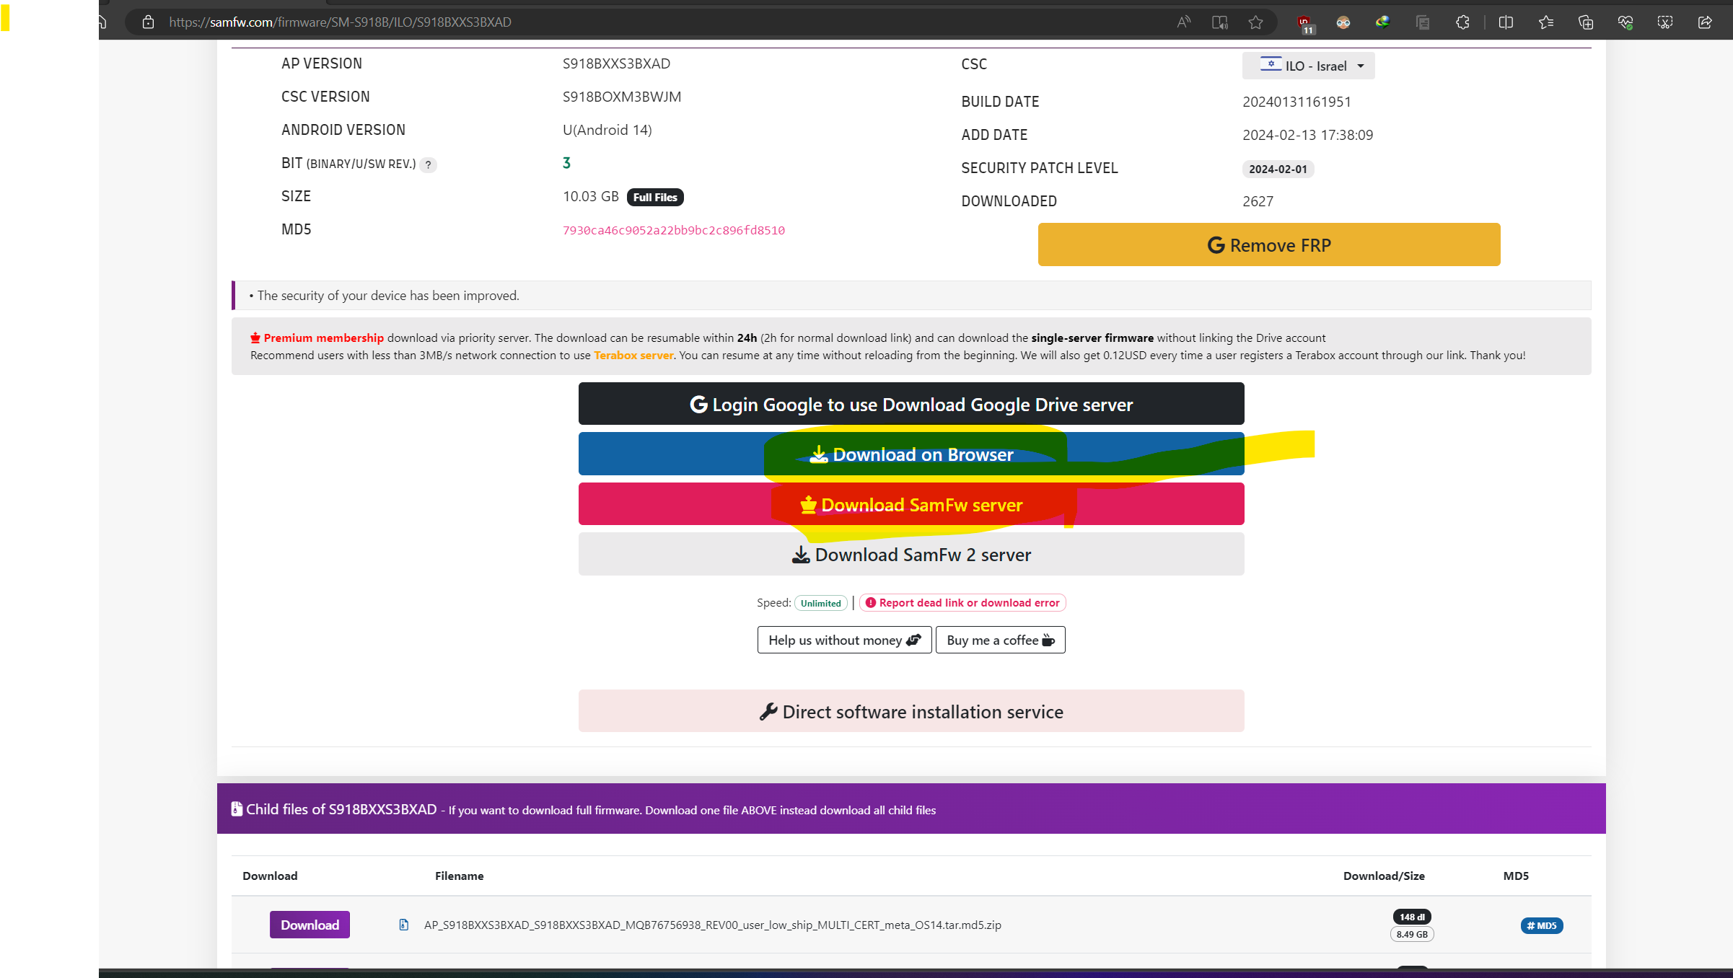Click the SECURITY PATCH LEVEL label

(1040, 168)
